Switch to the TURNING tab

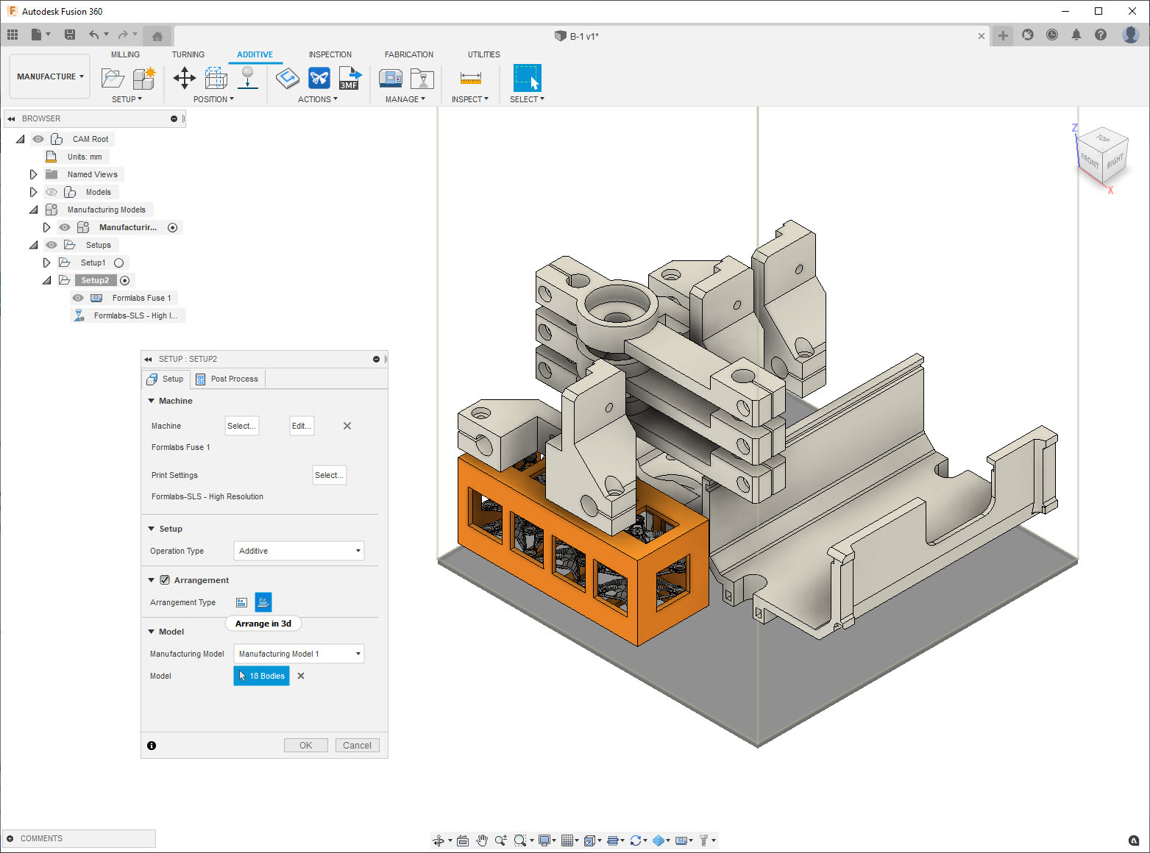(188, 54)
